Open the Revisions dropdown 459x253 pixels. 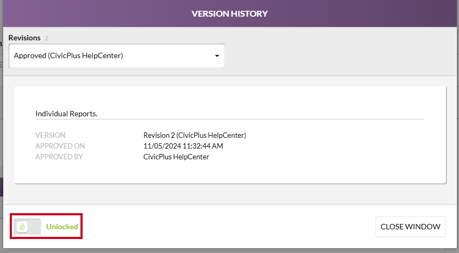coord(117,56)
